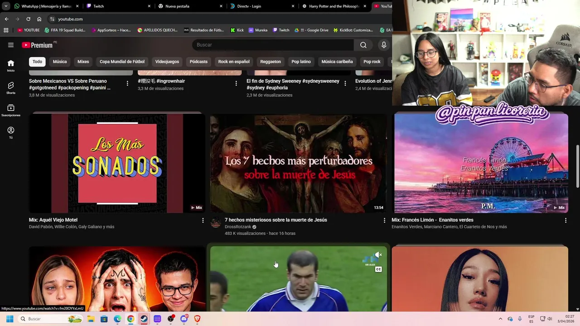
Task: Play the Los Más Sonados mix thumbnail
Action: (x=117, y=163)
